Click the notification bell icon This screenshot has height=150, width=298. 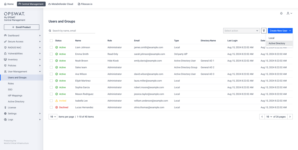281,13
